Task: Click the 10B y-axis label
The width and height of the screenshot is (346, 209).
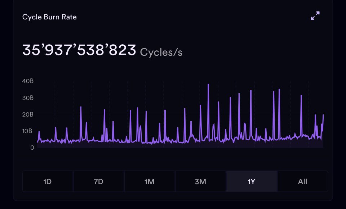Action: tap(27, 131)
